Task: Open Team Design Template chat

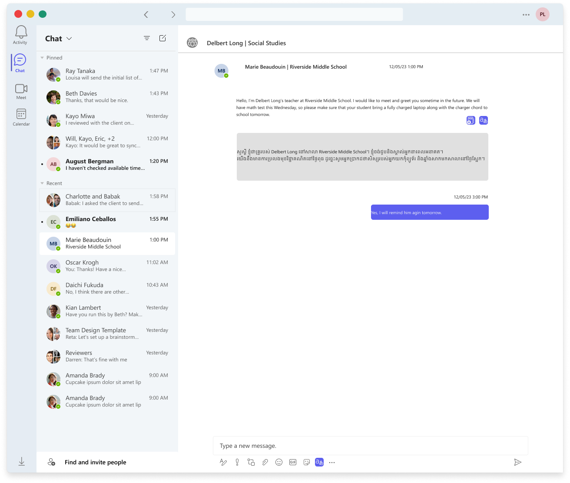Action: point(107,334)
